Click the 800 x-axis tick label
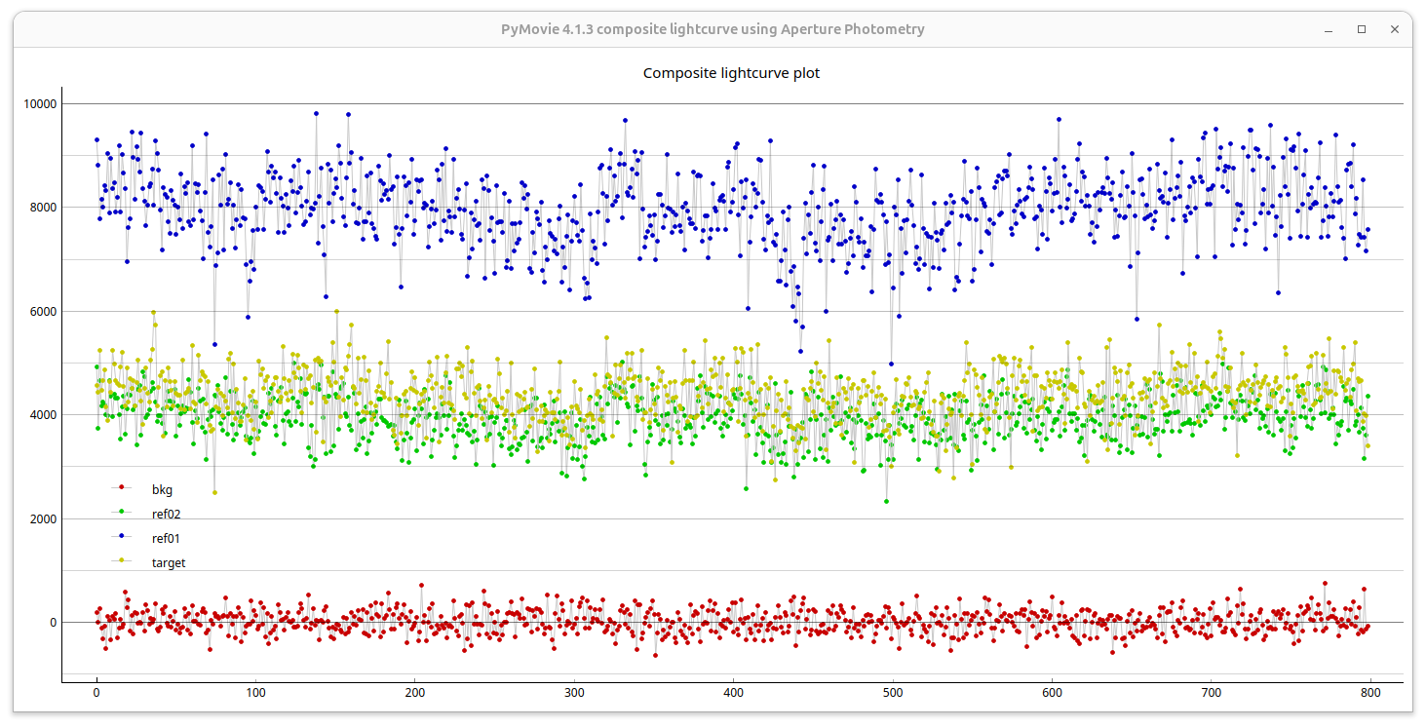1426x728 pixels. [x=1370, y=693]
